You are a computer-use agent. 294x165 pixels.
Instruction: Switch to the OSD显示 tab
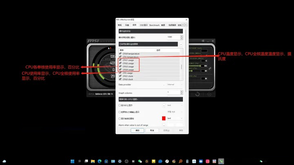[144, 25]
